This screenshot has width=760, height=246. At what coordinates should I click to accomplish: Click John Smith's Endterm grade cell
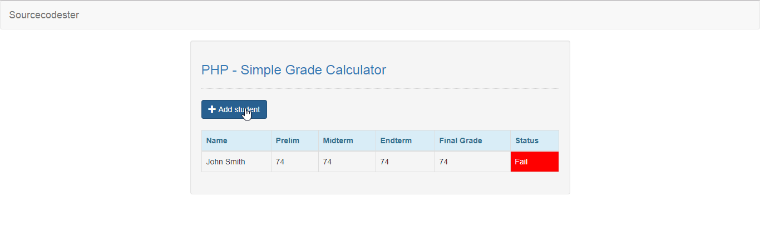406,162
